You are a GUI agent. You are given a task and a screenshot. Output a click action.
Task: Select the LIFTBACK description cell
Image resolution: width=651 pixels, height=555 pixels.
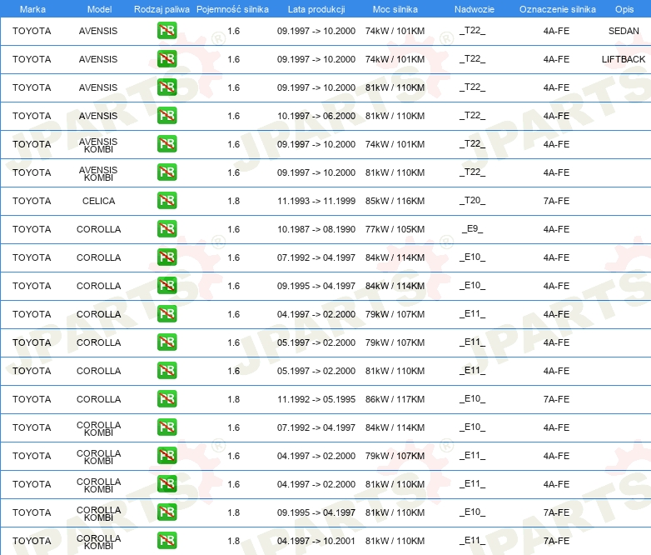click(624, 59)
